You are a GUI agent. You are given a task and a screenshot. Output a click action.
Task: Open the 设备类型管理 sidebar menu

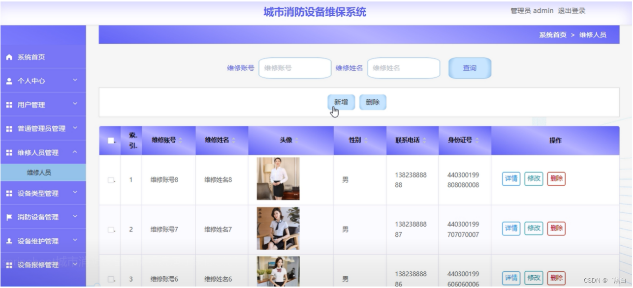[43, 194]
